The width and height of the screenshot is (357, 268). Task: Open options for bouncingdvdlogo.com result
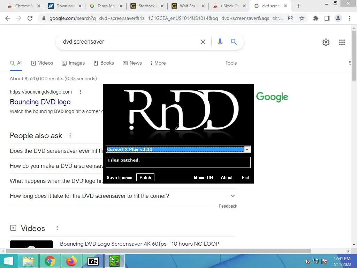coord(81,92)
